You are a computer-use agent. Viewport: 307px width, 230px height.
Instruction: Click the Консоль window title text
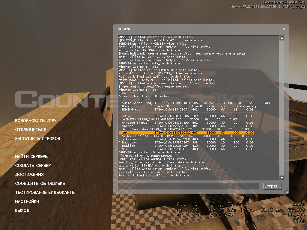pyautogui.click(x=124, y=28)
